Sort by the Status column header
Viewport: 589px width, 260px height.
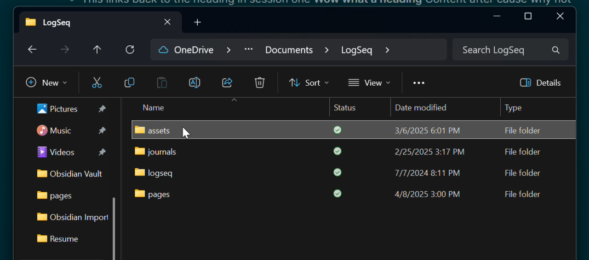[x=345, y=108]
